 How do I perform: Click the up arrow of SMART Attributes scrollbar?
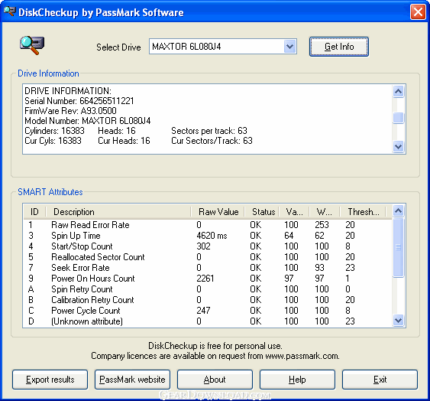pyautogui.click(x=398, y=210)
